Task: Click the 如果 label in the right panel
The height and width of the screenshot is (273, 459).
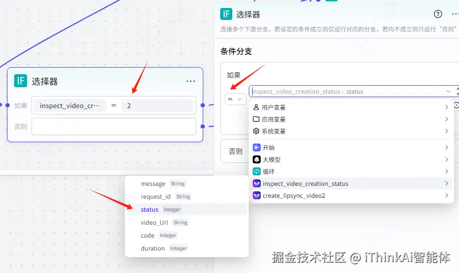Action: [x=234, y=75]
